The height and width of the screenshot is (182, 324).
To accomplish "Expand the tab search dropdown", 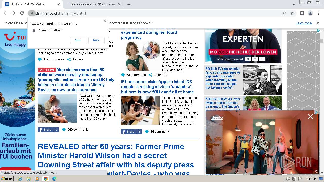I will 294,4.
